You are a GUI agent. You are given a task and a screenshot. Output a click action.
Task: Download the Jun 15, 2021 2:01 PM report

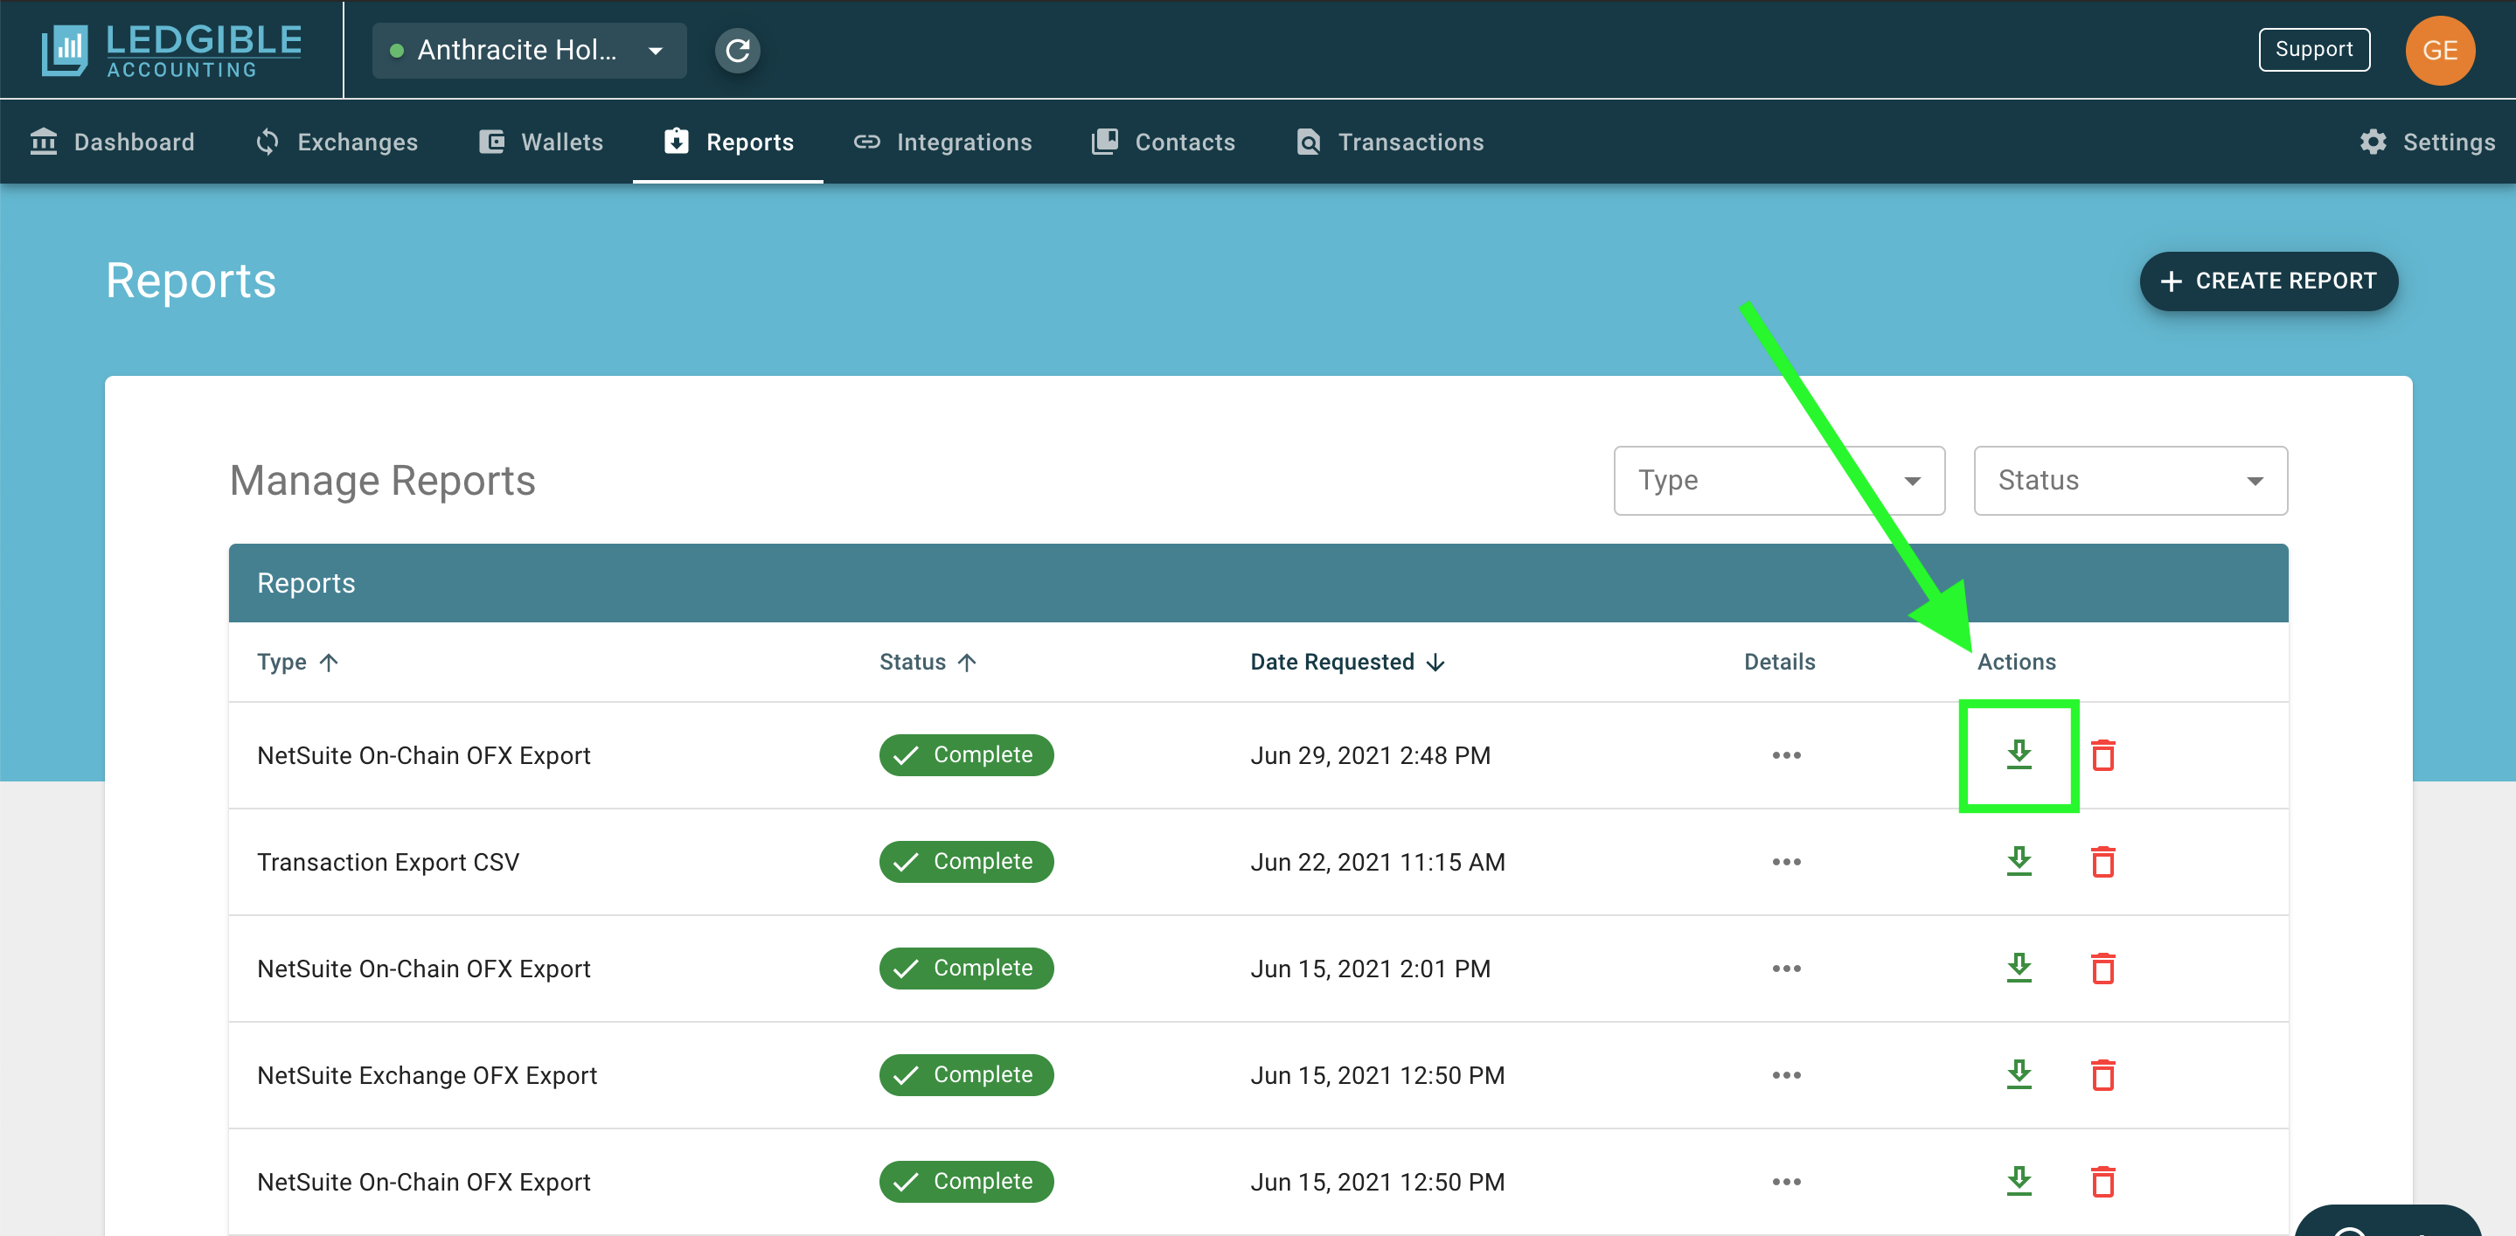coord(2019,968)
